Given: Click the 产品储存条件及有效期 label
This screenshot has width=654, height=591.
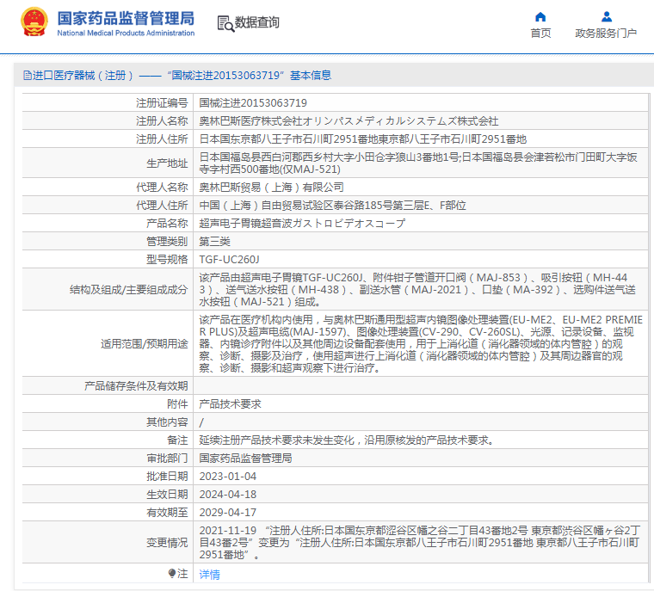Looking at the screenshot, I should pos(136,385).
